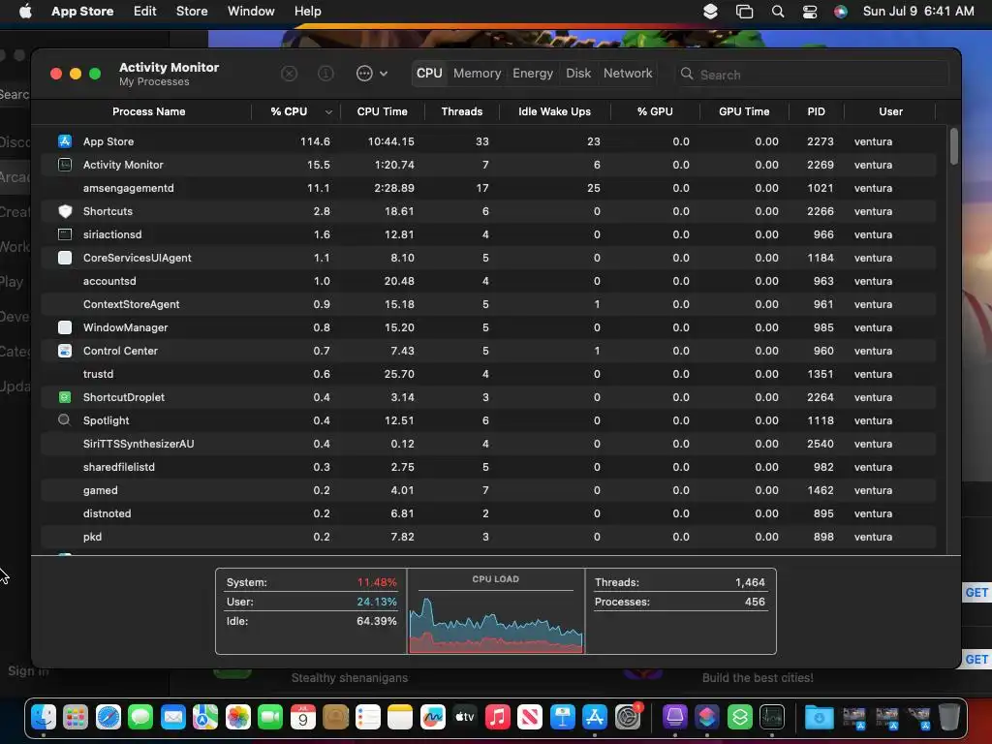Open the Help menu in the menu bar
This screenshot has height=744, width=992.
(x=307, y=12)
